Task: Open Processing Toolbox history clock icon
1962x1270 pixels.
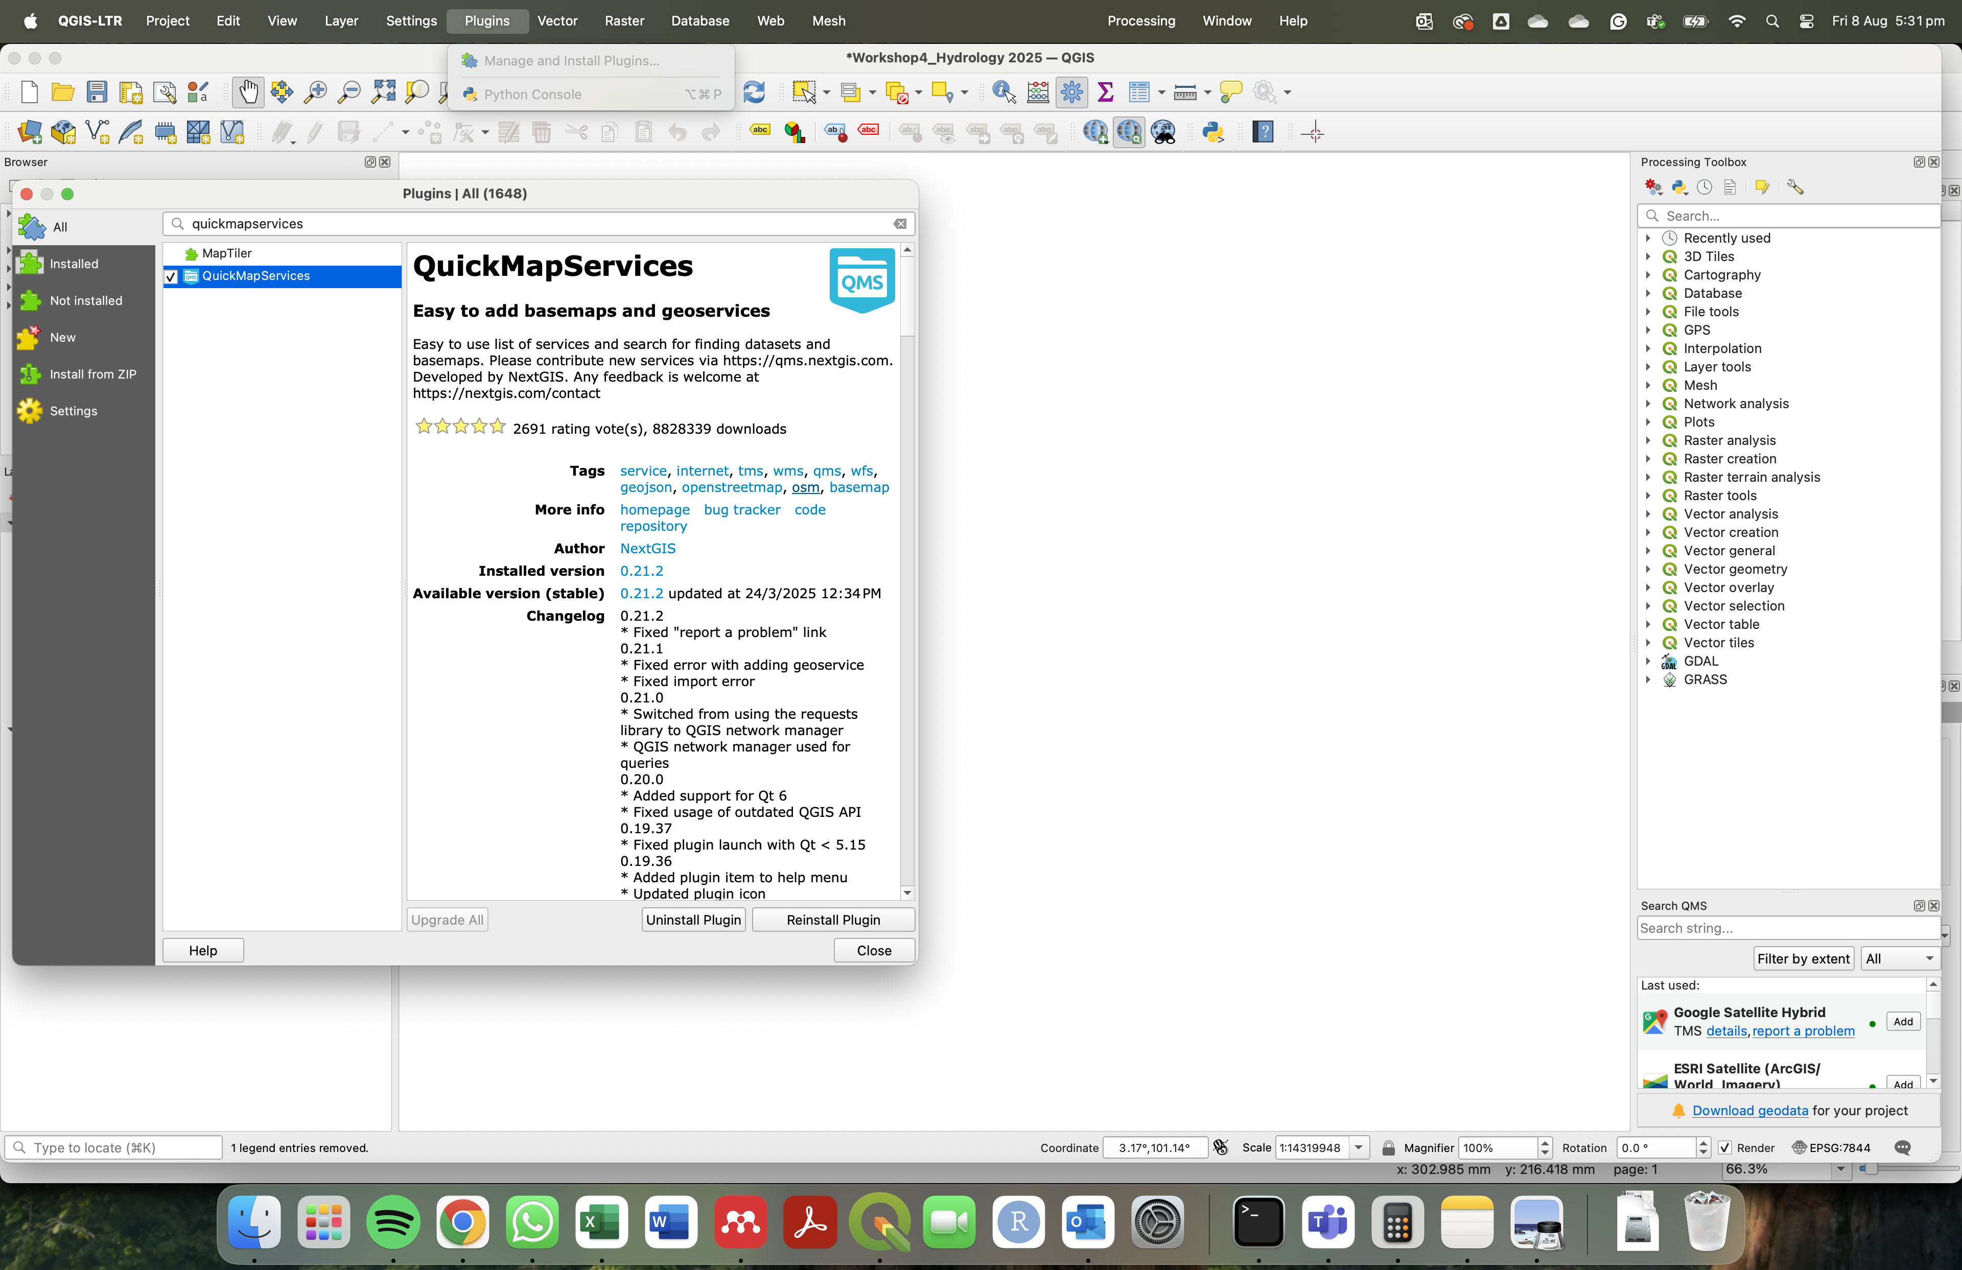Action: [1705, 188]
